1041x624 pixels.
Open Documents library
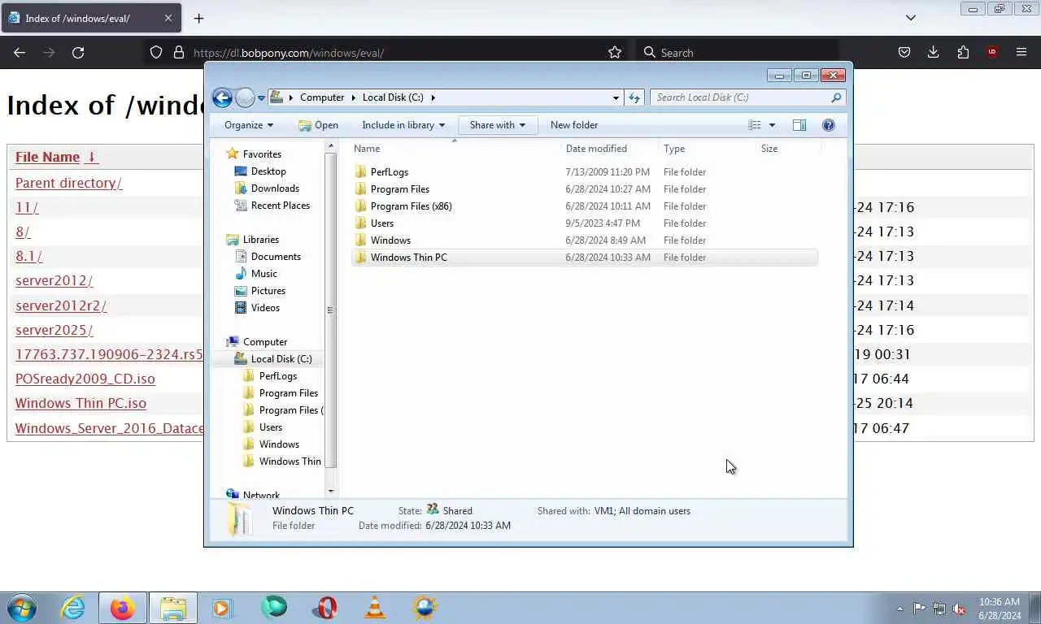tap(276, 257)
